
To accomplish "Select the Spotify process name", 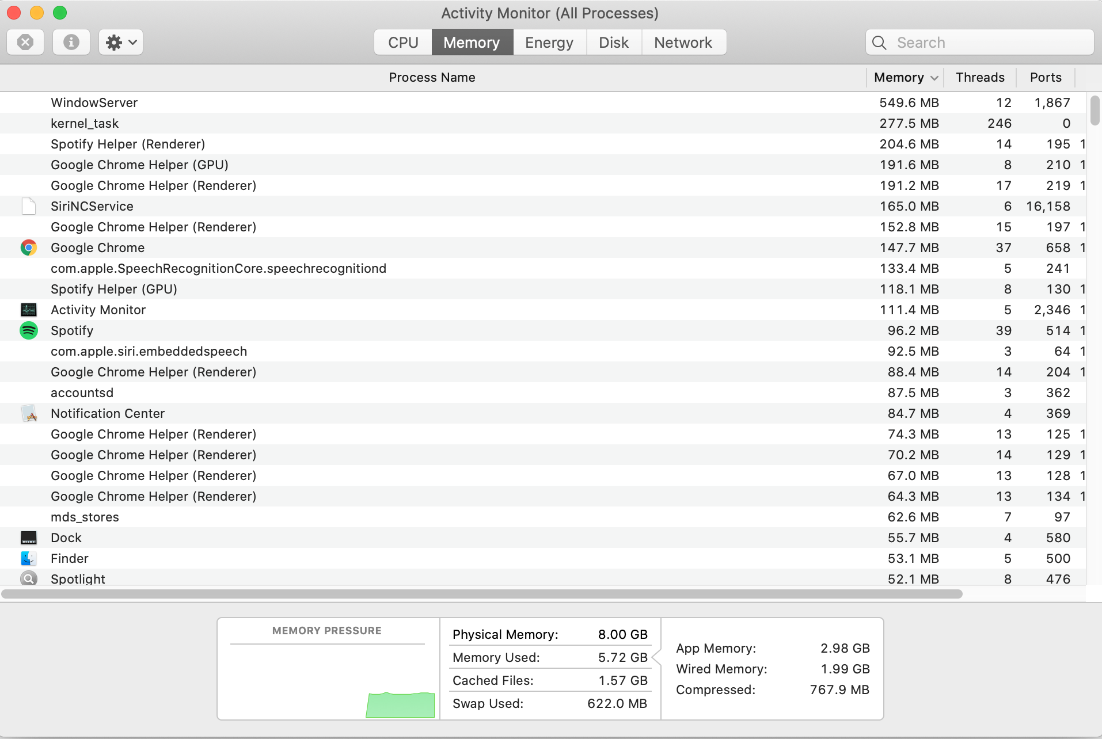I will [x=72, y=330].
